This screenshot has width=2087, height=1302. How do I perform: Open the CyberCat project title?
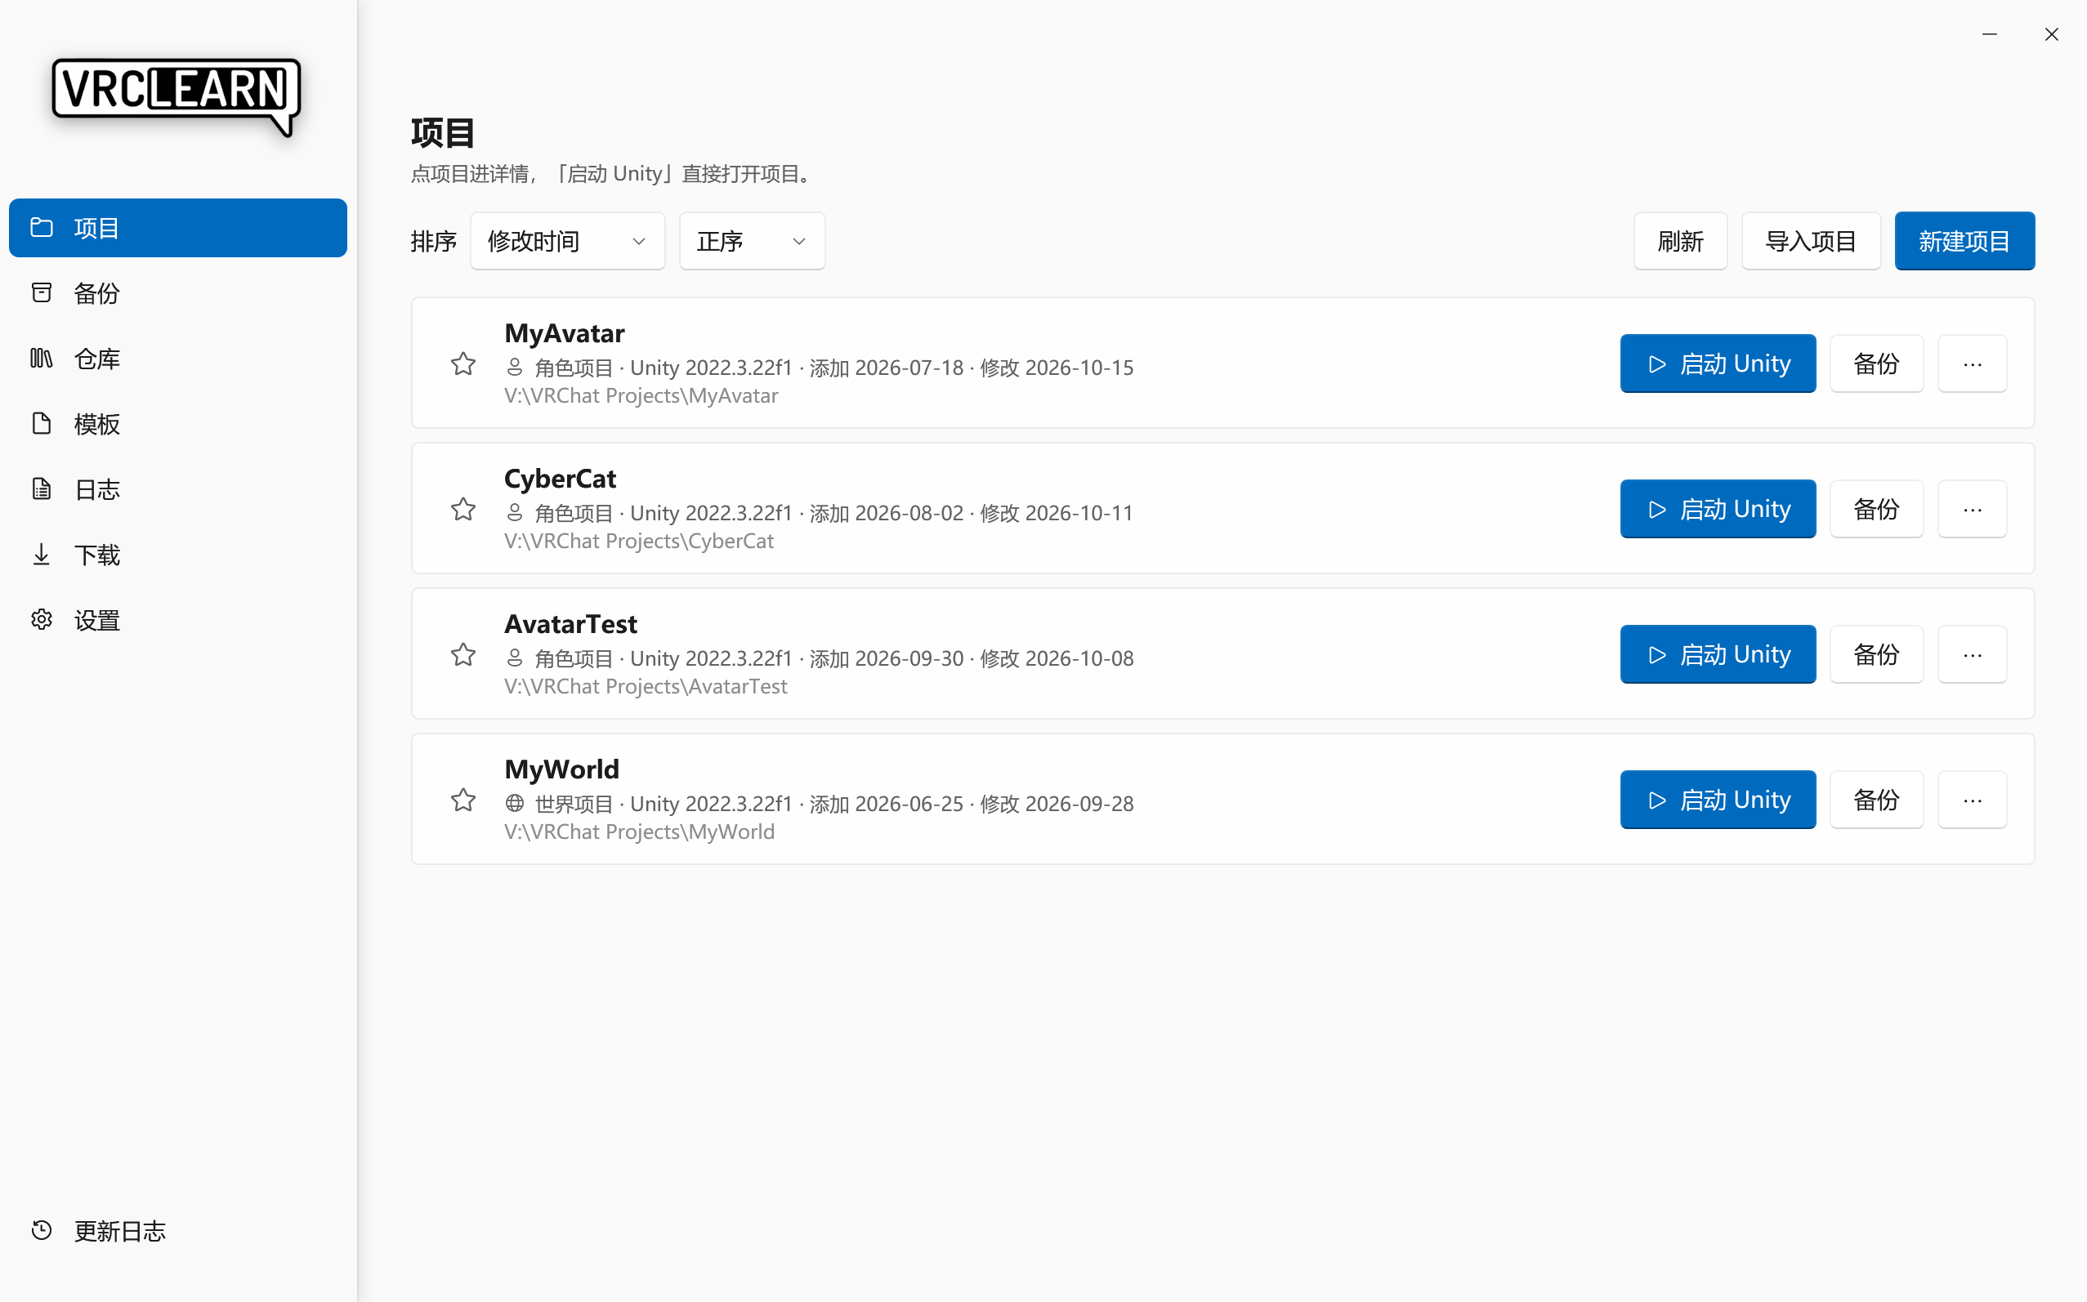coord(560,479)
